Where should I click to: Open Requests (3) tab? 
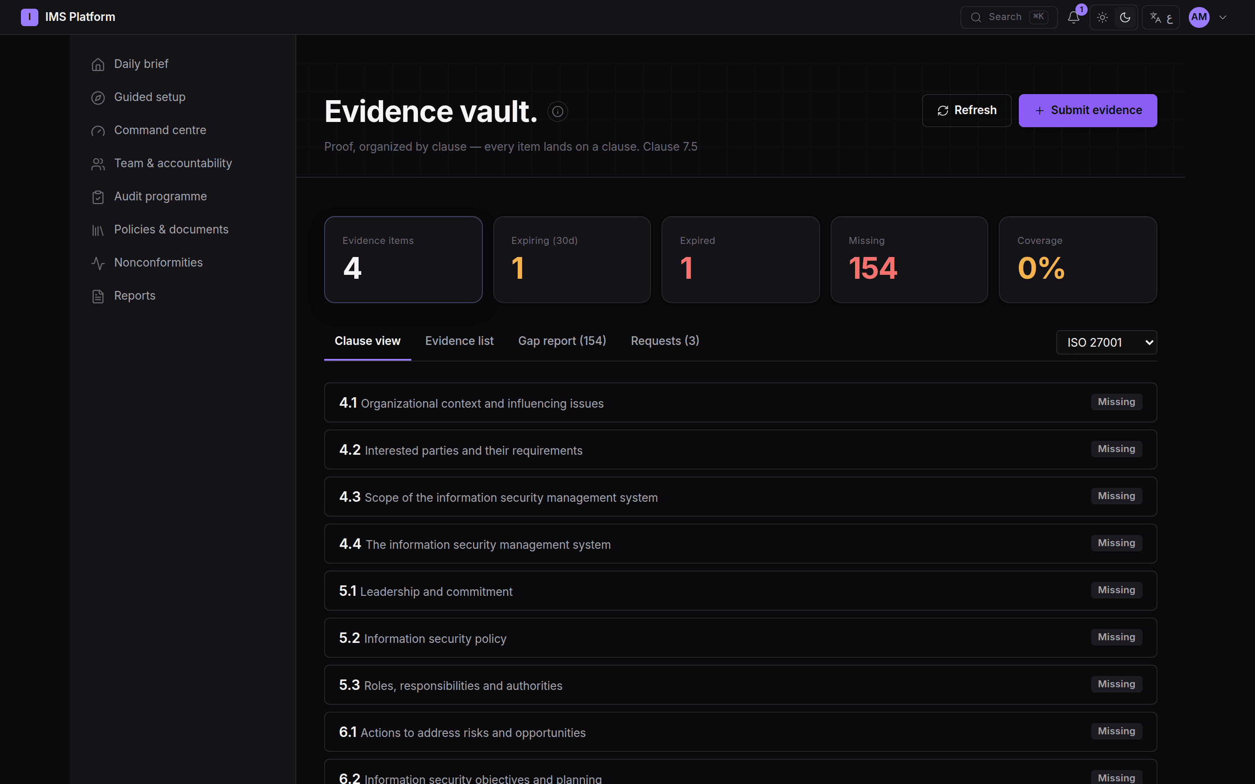click(x=665, y=341)
